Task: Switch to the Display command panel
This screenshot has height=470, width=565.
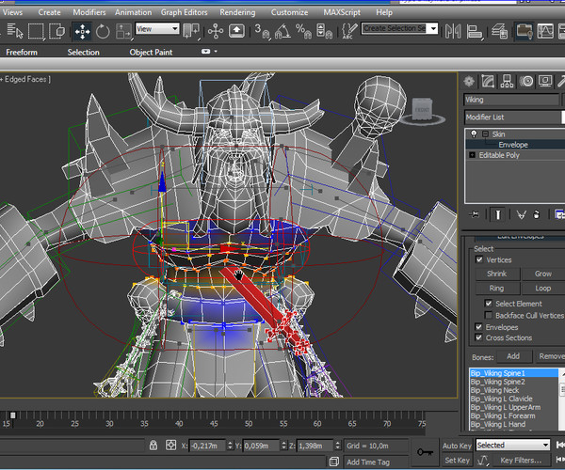Action: 545,82
